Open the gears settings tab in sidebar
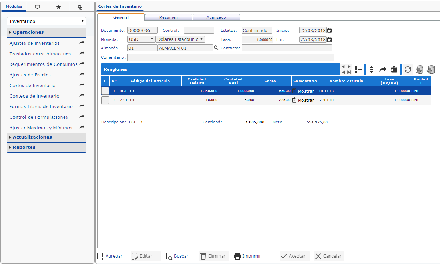This screenshot has height=265, width=440. click(80, 7)
